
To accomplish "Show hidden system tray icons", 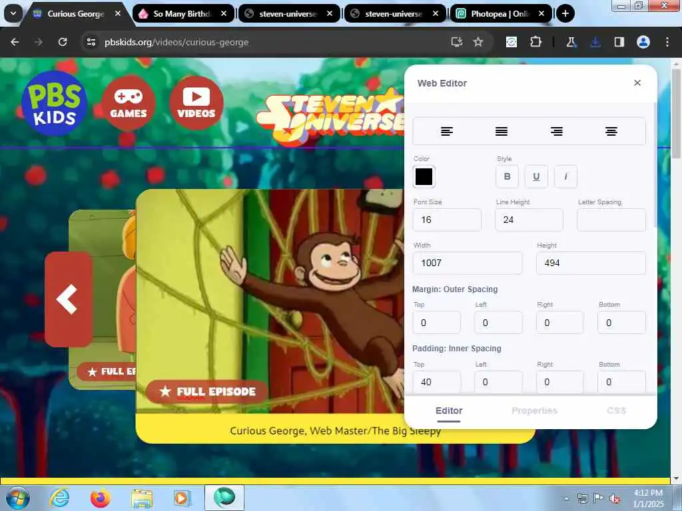I will tap(566, 498).
